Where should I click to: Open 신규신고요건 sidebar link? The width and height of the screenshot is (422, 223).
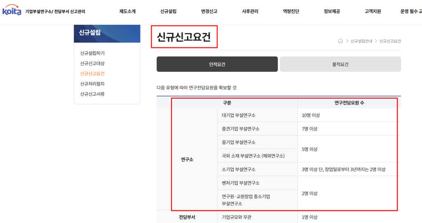pyautogui.click(x=92, y=73)
